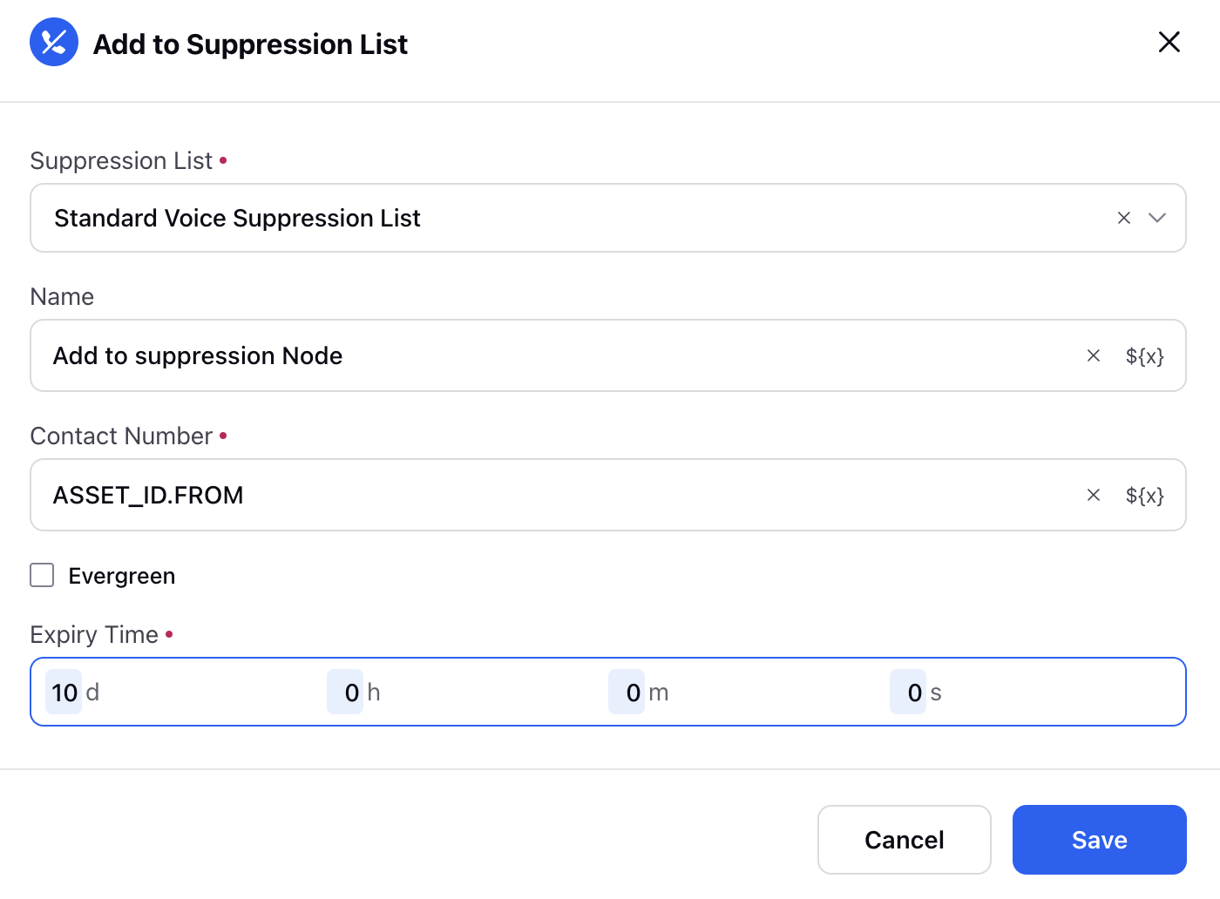Select the days value in Expiry Time
The width and height of the screenshot is (1220, 899).
coord(64,692)
